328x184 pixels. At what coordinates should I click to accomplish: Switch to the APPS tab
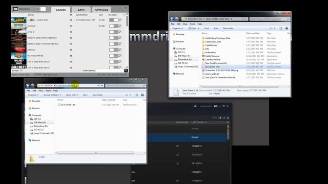pyautogui.click(x=81, y=10)
